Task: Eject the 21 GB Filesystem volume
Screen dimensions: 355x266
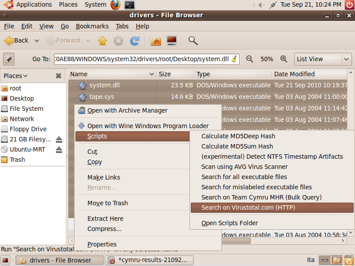Action: click(x=59, y=139)
